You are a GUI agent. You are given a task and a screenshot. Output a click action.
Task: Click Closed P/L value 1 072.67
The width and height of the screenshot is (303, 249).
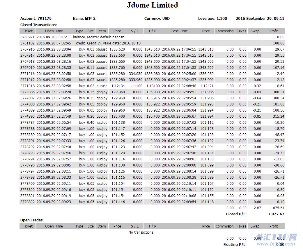[x=276, y=214]
